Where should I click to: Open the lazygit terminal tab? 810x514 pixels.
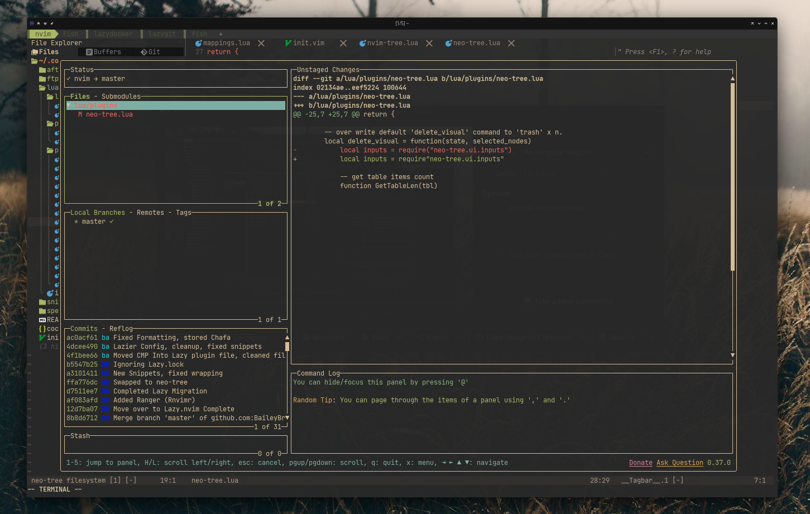tap(162, 34)
